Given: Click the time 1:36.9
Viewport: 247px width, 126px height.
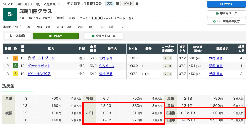Looking at the screenshot, I should click(133, 66).
